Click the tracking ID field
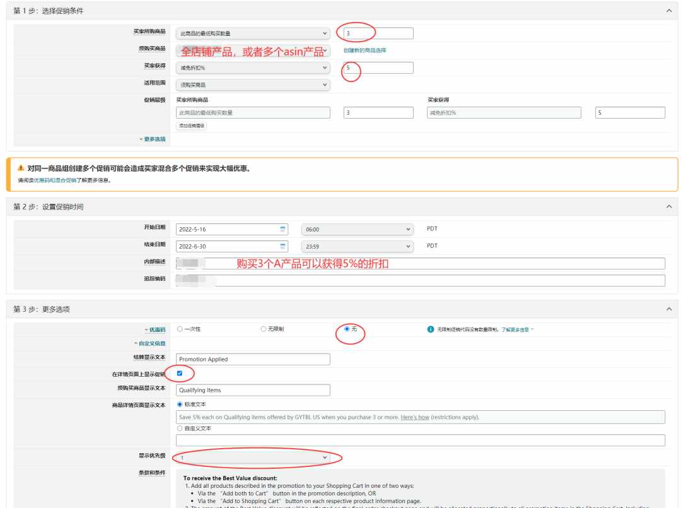The image size is (681, 508). 421,280
